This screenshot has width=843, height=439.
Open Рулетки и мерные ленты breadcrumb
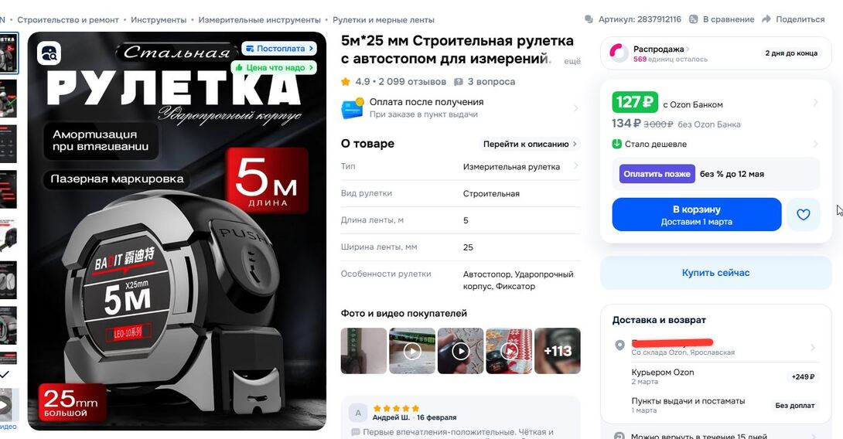[384, 20]
